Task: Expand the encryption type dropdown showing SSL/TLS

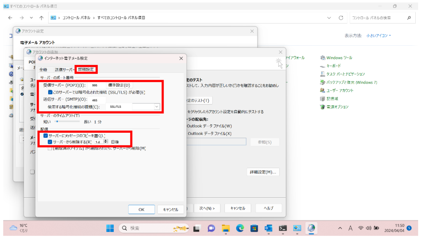Action: tap(156, 106)
